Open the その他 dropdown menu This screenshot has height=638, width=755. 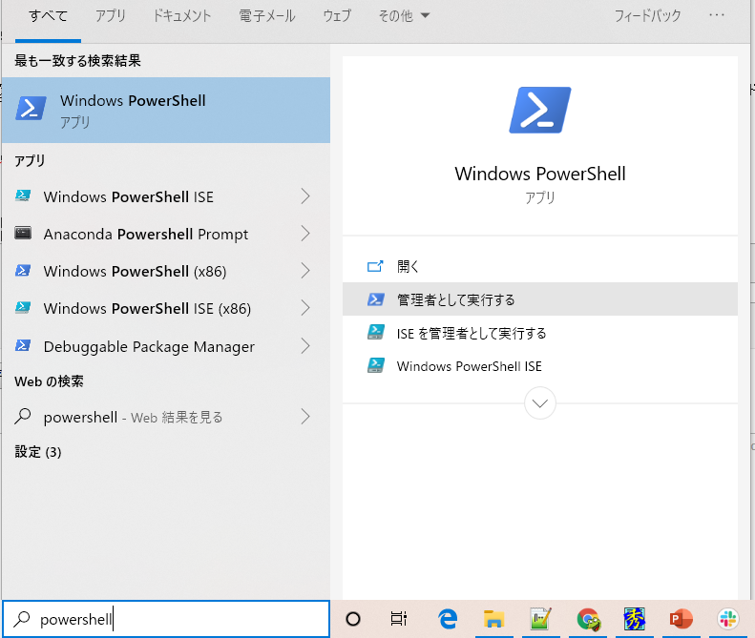pos(404,16)
